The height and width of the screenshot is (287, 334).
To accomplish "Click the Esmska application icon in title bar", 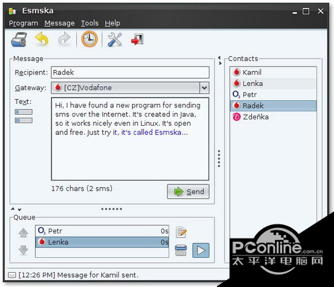I will pyautogui.click(x=12, y=11).
